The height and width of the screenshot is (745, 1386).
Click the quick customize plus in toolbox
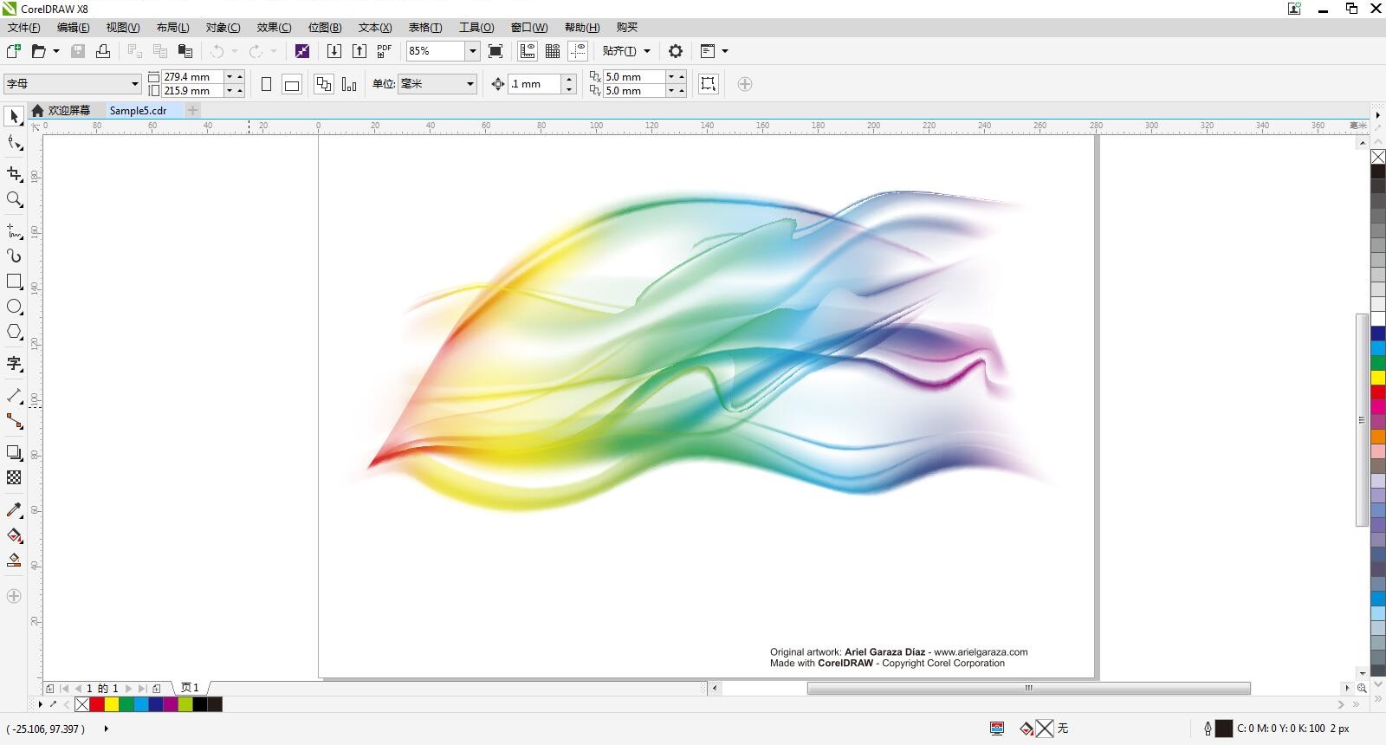[x=14, y=596]
